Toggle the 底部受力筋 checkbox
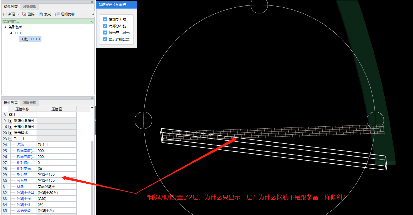Screen dimensions: 413x215 105,19
